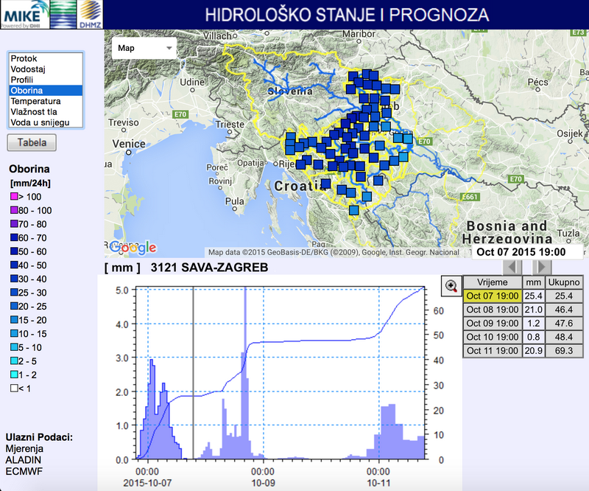This screenshot has height=491, width=589.
Task: Click the > 100 magenta legend swatch
Action: (x=13, y=197)
